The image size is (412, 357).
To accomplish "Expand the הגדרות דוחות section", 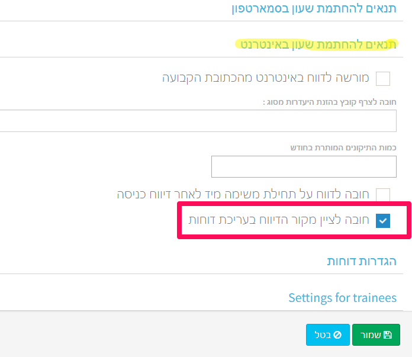I will (x=361, y=261).
